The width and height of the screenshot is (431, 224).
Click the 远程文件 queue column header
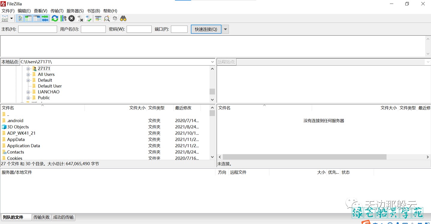[249, 172]
